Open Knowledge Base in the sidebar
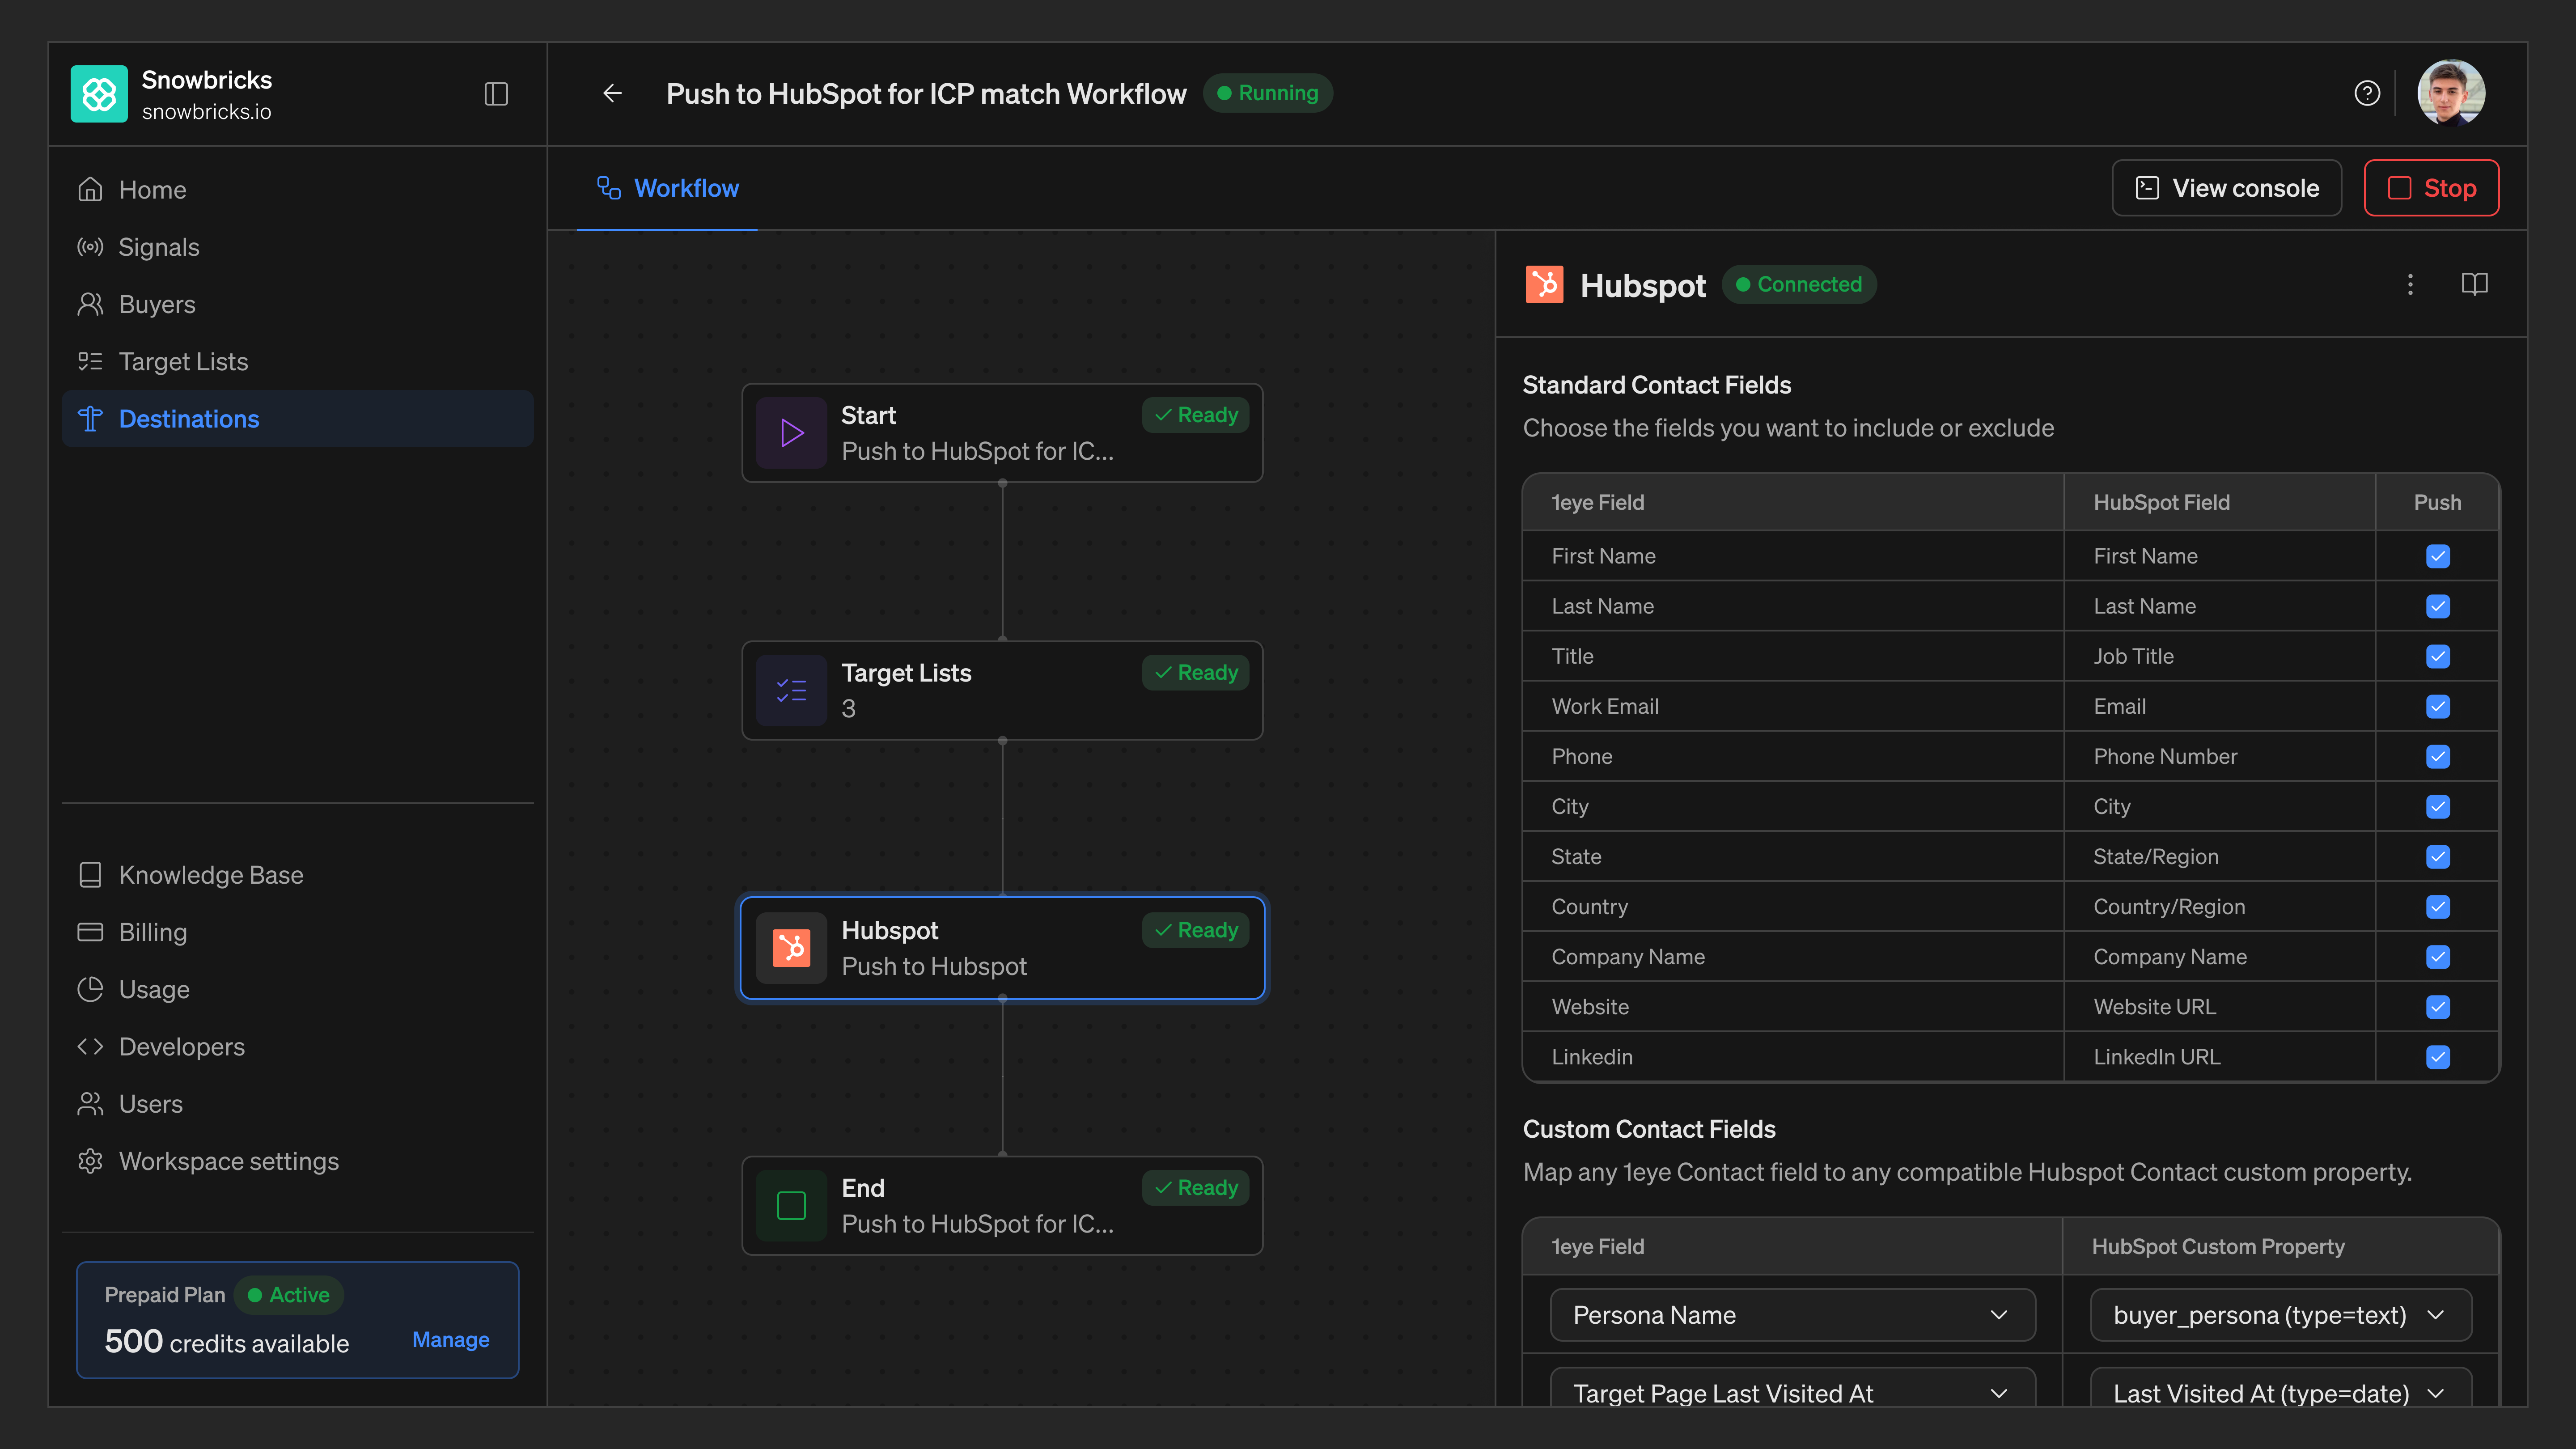 297,875
